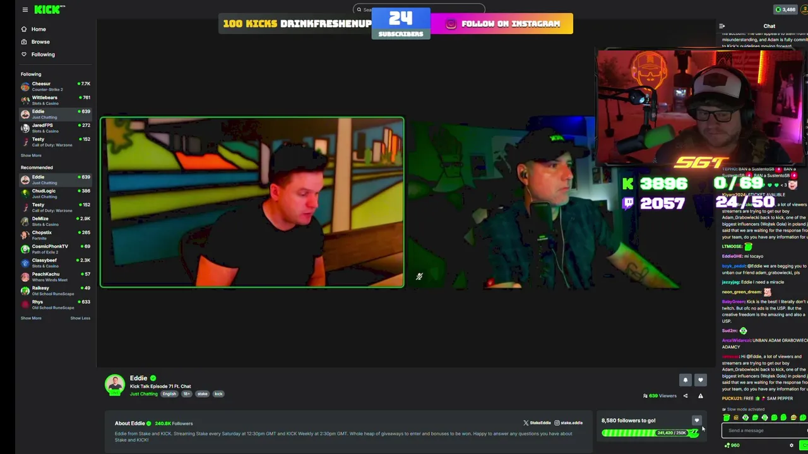Viewport: 808px width, 454px height.
Task: Click the balance 3,488 indicator at top
Action: 786,9
